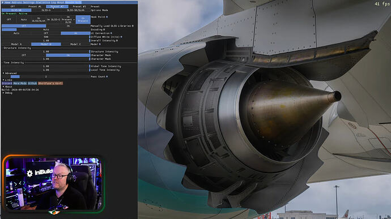Image resolution: width=391 pixels, height=219 pixels.
Task: Switch Options Mode to DLSS-SR/DLAA
Action: pyautogui.click(x=75, y=10)
